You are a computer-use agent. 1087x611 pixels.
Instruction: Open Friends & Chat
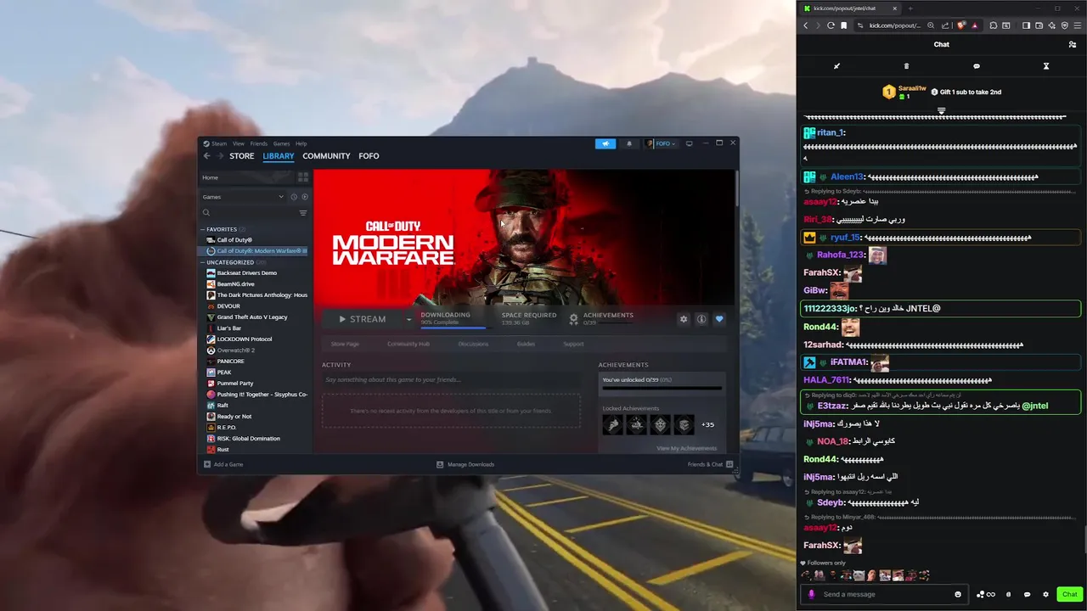[x=710, y=464]
